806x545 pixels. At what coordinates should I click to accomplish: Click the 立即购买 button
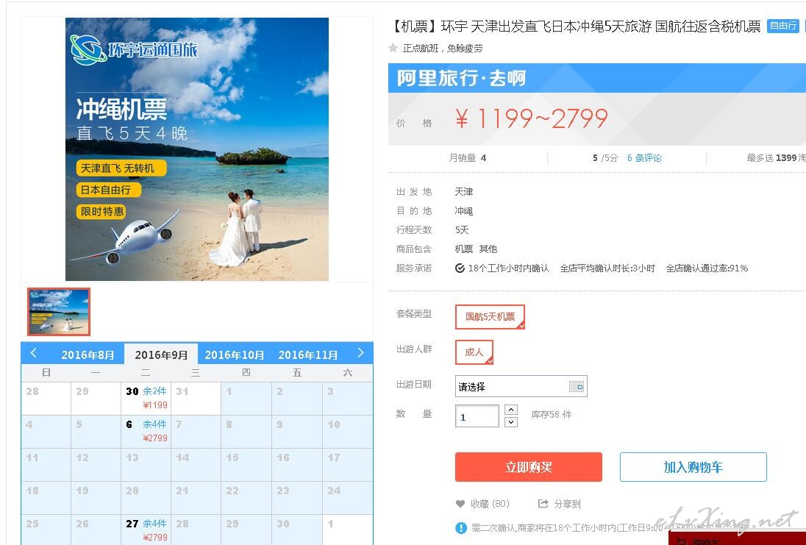[529, 467]
